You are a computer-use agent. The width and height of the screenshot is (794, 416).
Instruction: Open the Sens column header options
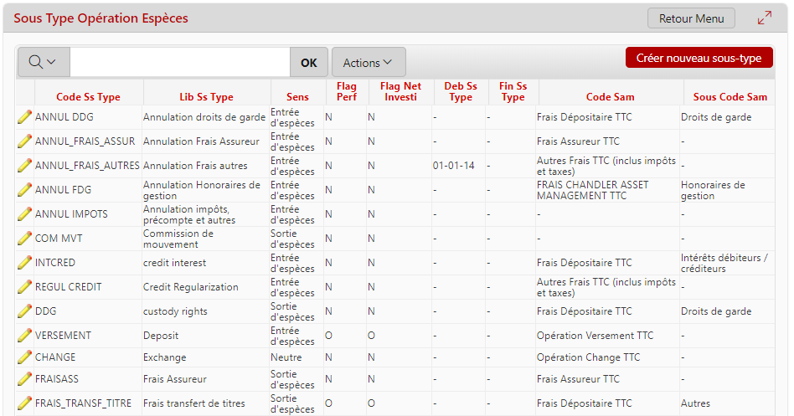coord(297,97)
